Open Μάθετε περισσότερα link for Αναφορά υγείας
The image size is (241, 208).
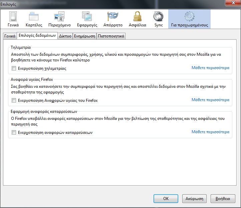coord(210,100)
